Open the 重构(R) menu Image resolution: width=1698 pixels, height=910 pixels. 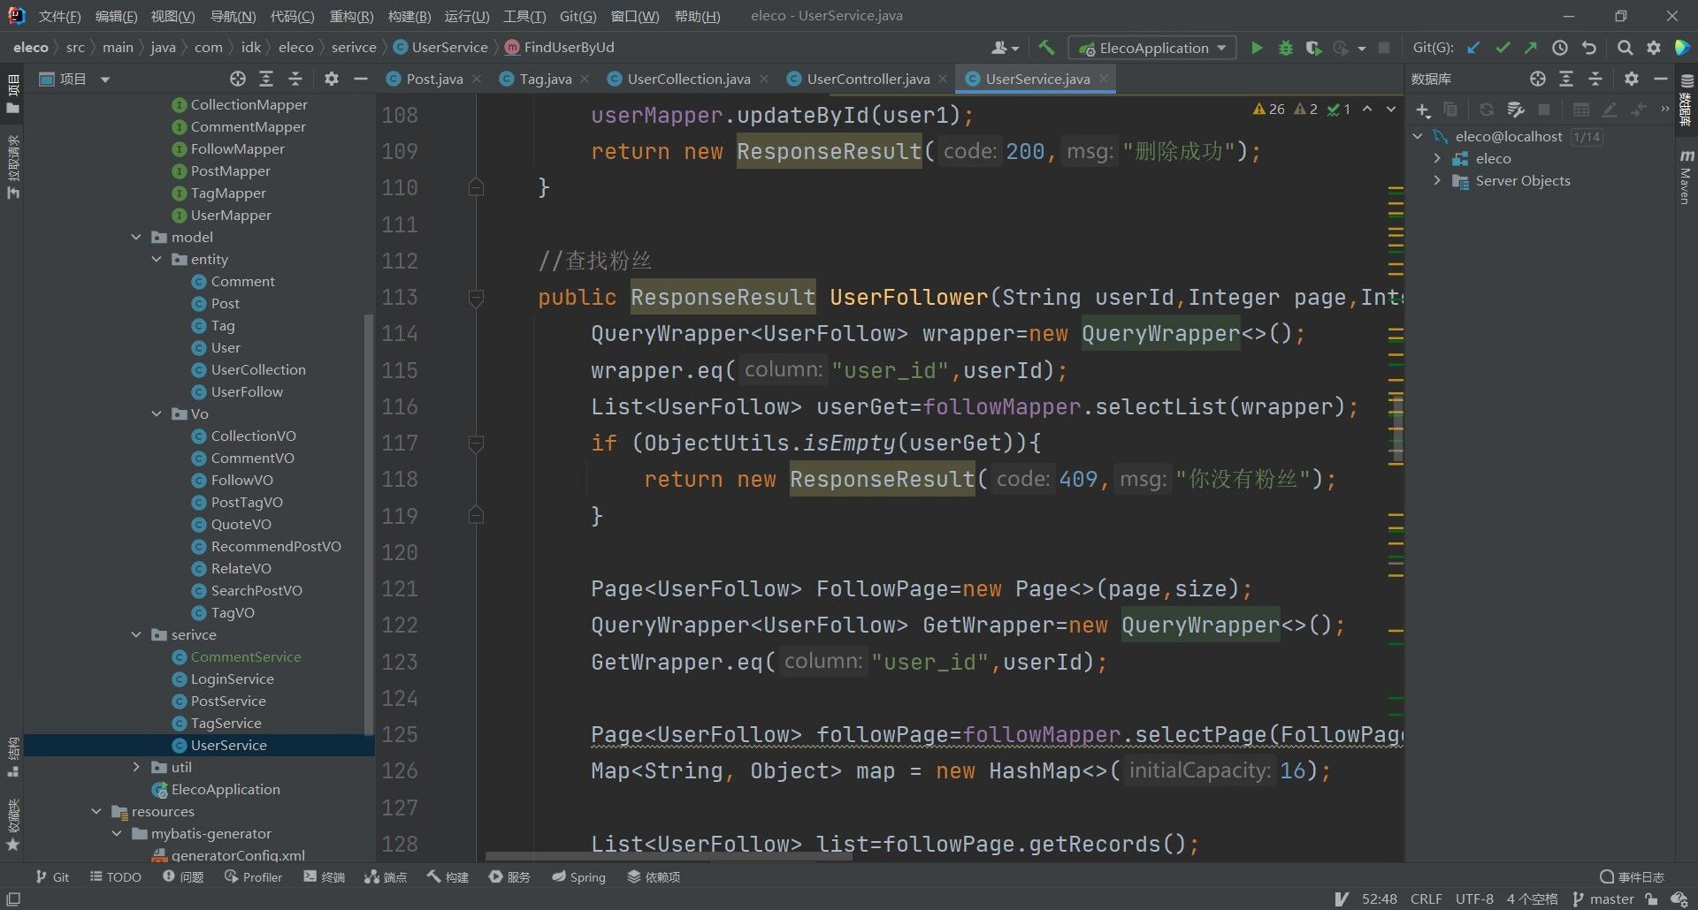pos(351,16)
